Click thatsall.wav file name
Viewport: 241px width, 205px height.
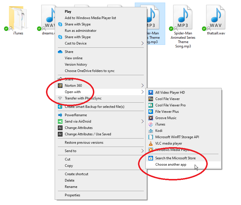tap(216, 33)
